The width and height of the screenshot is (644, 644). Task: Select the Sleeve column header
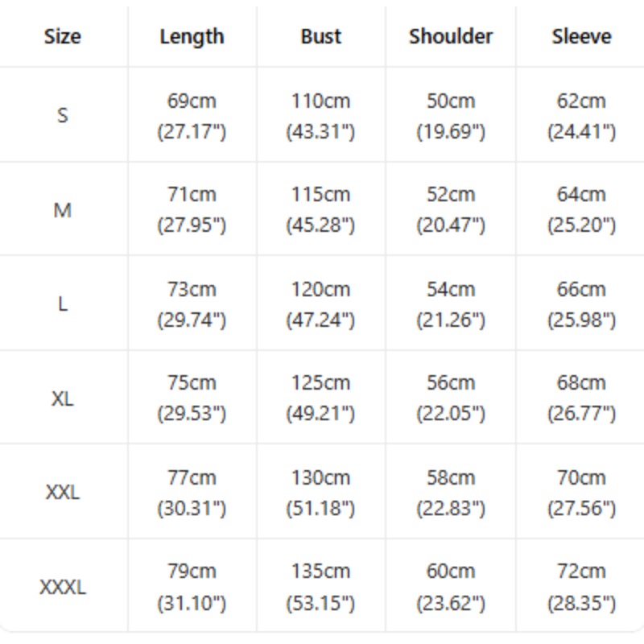(x=581, y=36)
